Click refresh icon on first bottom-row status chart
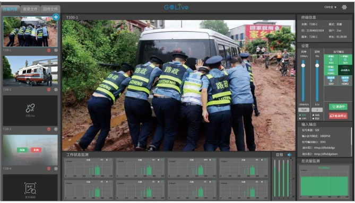 point(110,182)
